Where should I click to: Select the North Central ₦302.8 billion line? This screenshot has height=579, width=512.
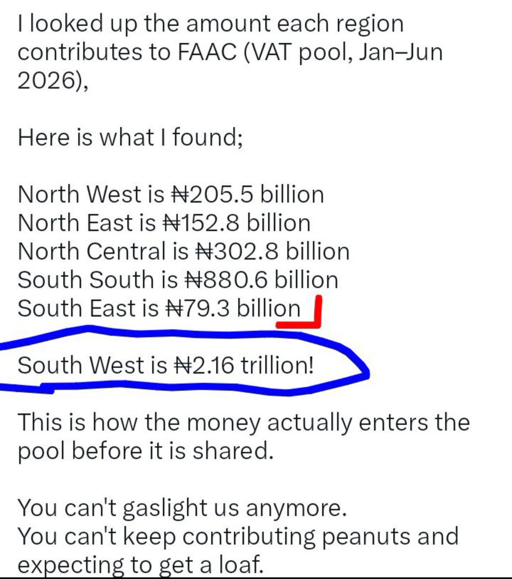pyautogui.click(x=184, y=251)
